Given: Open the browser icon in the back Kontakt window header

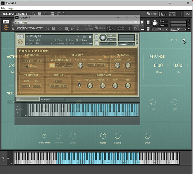Looking at the screenshot, I should tap(34, 14).
